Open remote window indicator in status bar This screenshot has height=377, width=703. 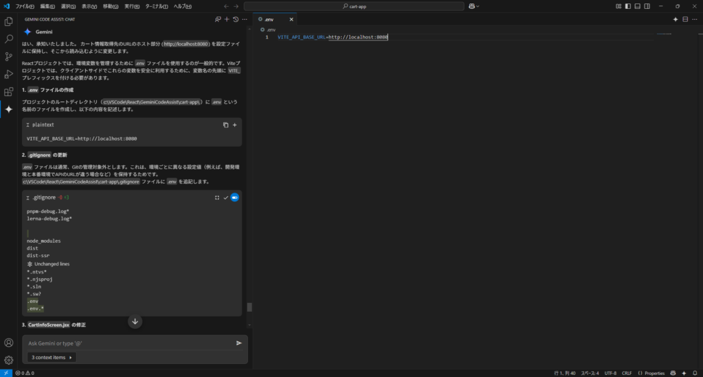(x=5, y=373)
